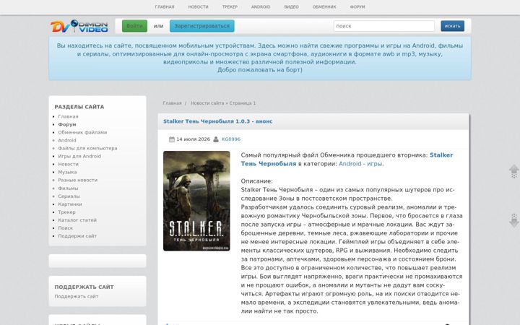Click the Страница 1 breadcrumb text
Image resolution: width=520 pixels, height=325 pixels.
tap(243, 103)
